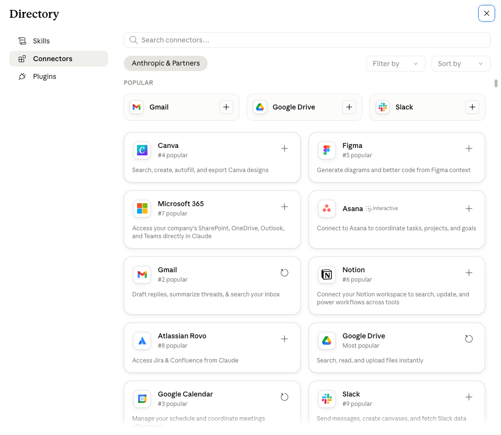Click the Google Calendar logo icon

[x=142, y=399]
